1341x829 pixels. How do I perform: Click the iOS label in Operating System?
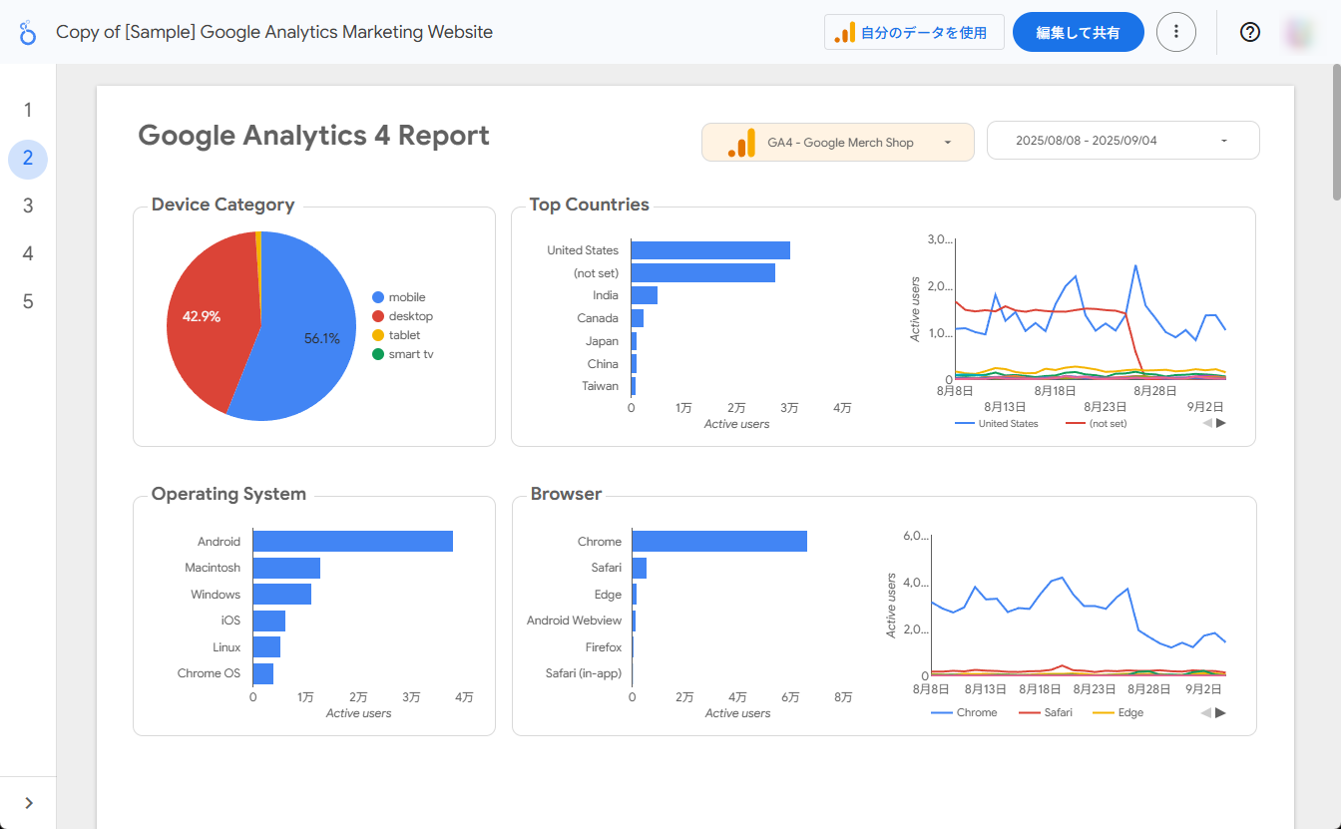click(230, 621)
